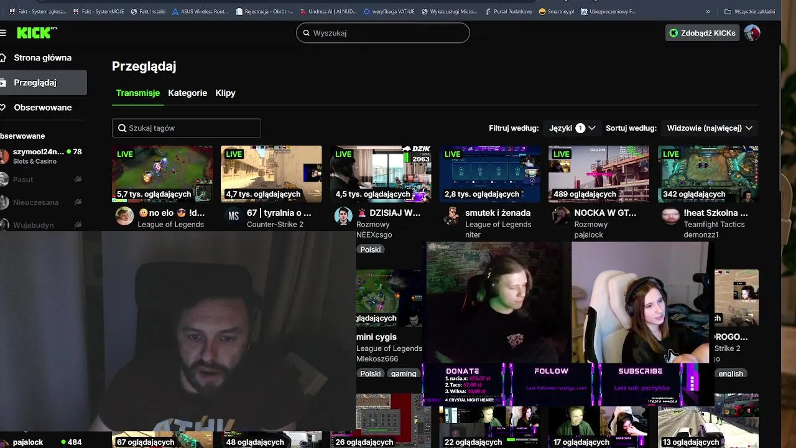This screenshot has height=448, width=796.
Task: Select Przeglądaj in the sidebar
Action: [x=42, y=83]
